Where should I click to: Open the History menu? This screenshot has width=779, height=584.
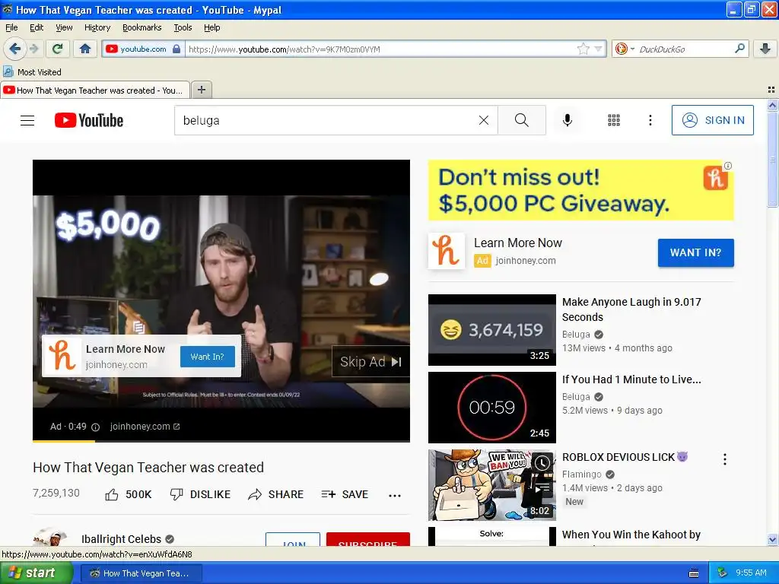click(x=97, y=27)
